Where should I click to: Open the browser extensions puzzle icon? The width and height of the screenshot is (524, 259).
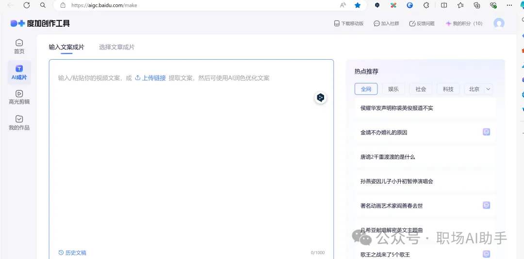(x=426, y=5)
